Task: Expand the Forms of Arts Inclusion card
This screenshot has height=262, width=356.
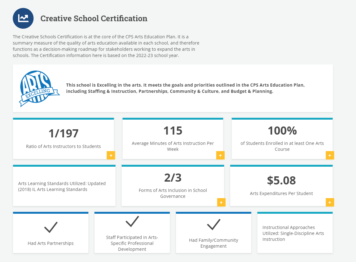Action: click(221, 202)
